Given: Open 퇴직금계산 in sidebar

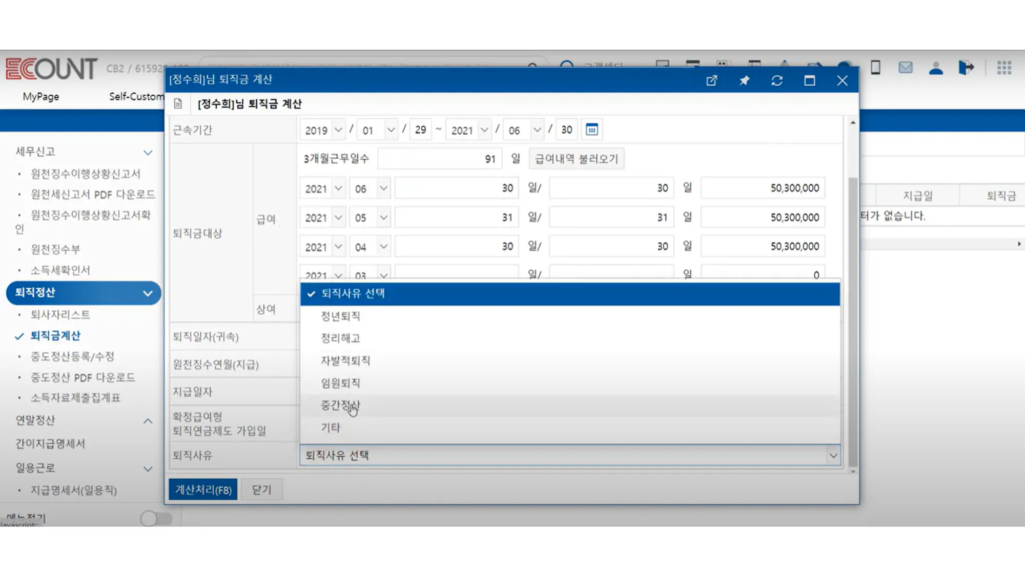Looking at the screenshot, I should click(55, 335).
